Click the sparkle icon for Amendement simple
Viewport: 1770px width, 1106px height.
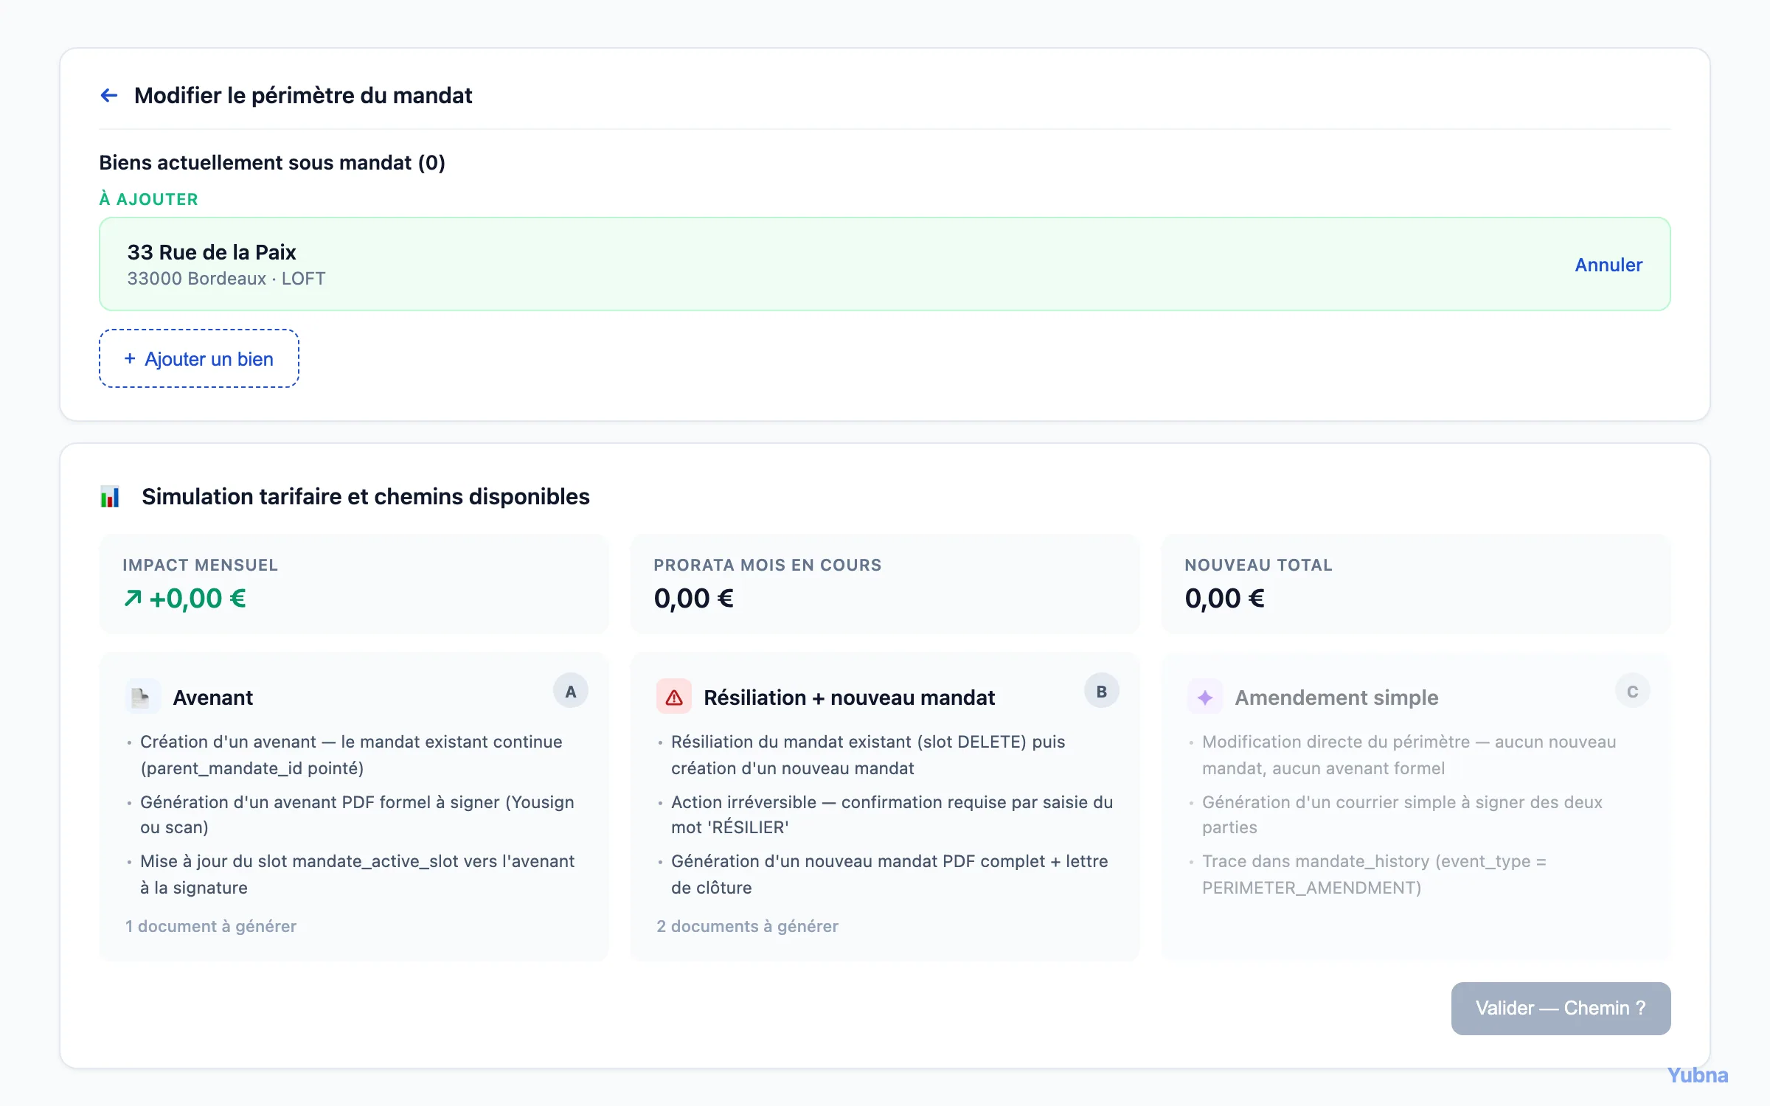click(1205, 697)
